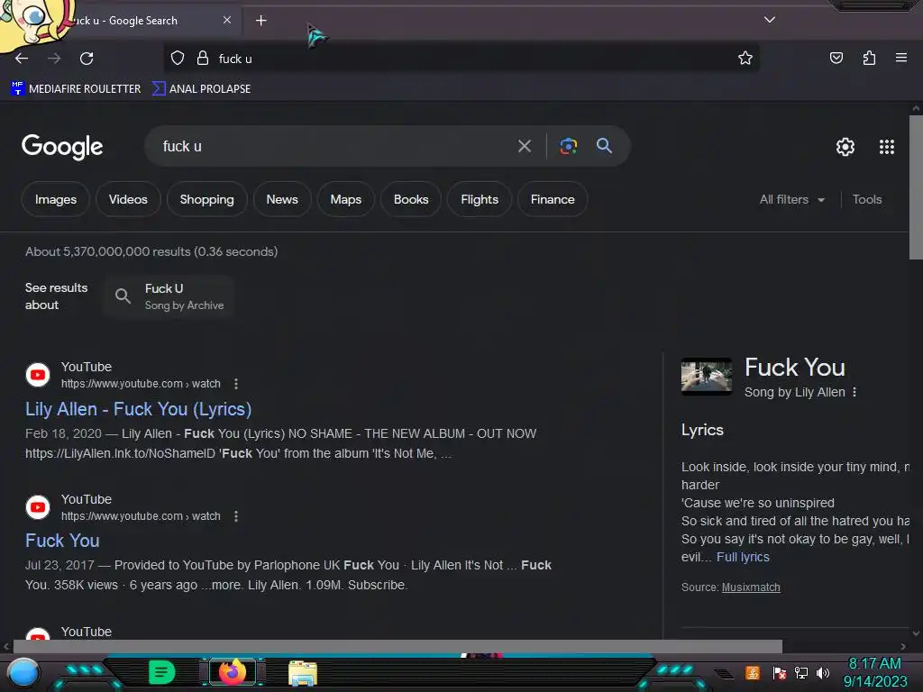Open the search Tools options
The height and width of the screenshot is (692, 923).
pyautogui.click(x=866, y=199)
